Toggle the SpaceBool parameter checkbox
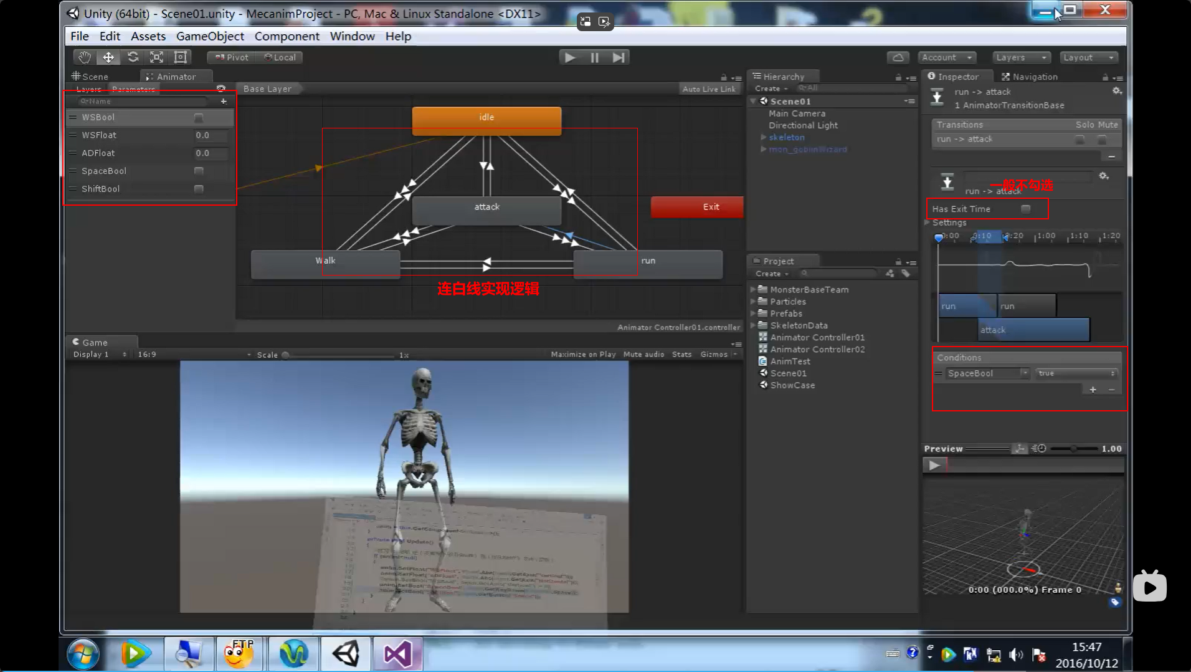The width and height of the screenshot is (1191, 672). [x=199, y=171]
